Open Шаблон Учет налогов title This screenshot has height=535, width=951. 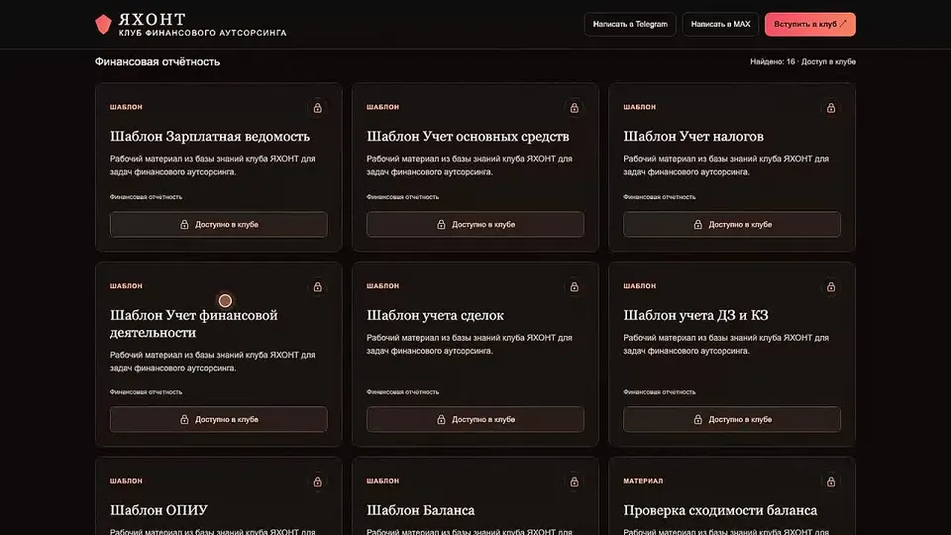click(x=693, y=137)
